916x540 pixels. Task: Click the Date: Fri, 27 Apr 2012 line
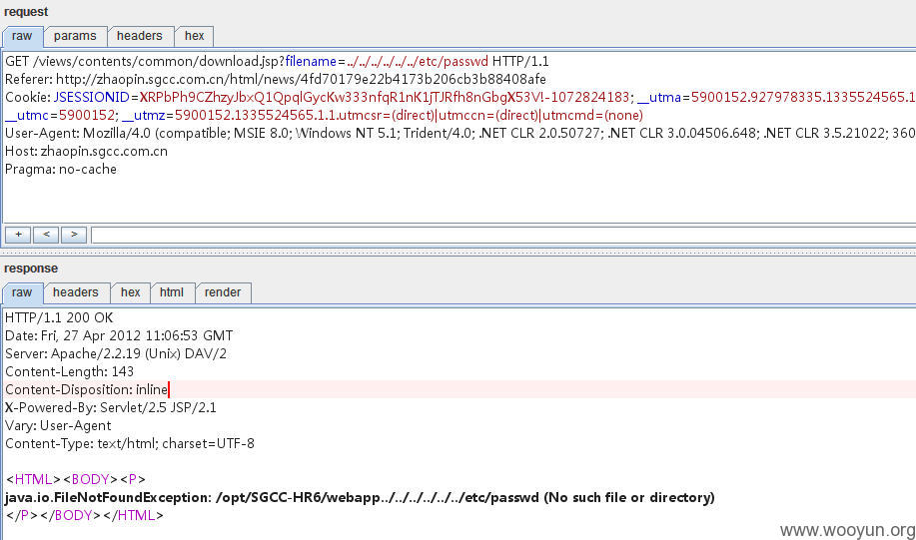click(119, 335)
